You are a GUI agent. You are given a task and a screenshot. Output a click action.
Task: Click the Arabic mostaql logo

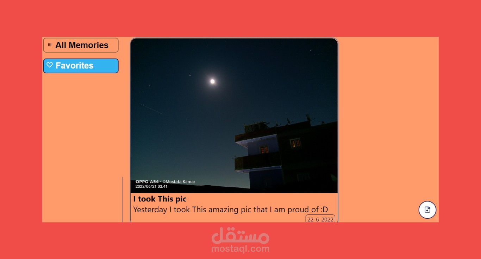coord(241,235)
